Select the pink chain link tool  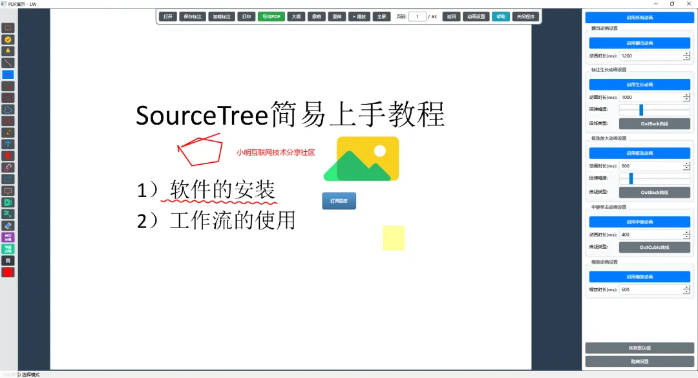tap(8, 167)
